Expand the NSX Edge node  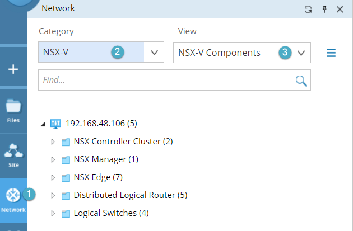[x=53, y=177]
